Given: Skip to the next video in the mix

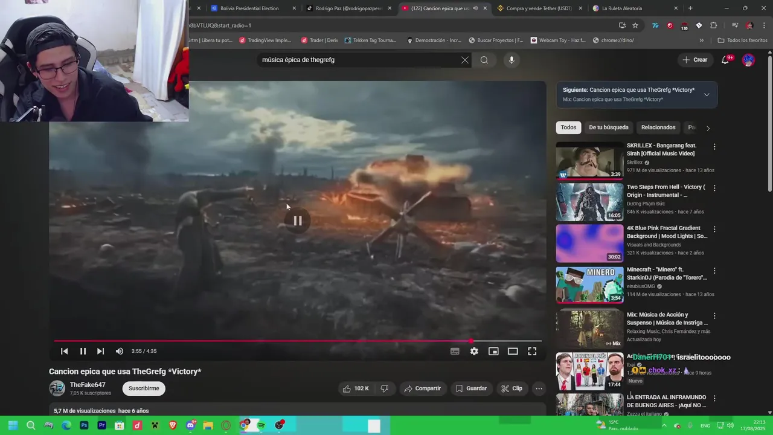Looking at the screenshot, I should (100, 351).
